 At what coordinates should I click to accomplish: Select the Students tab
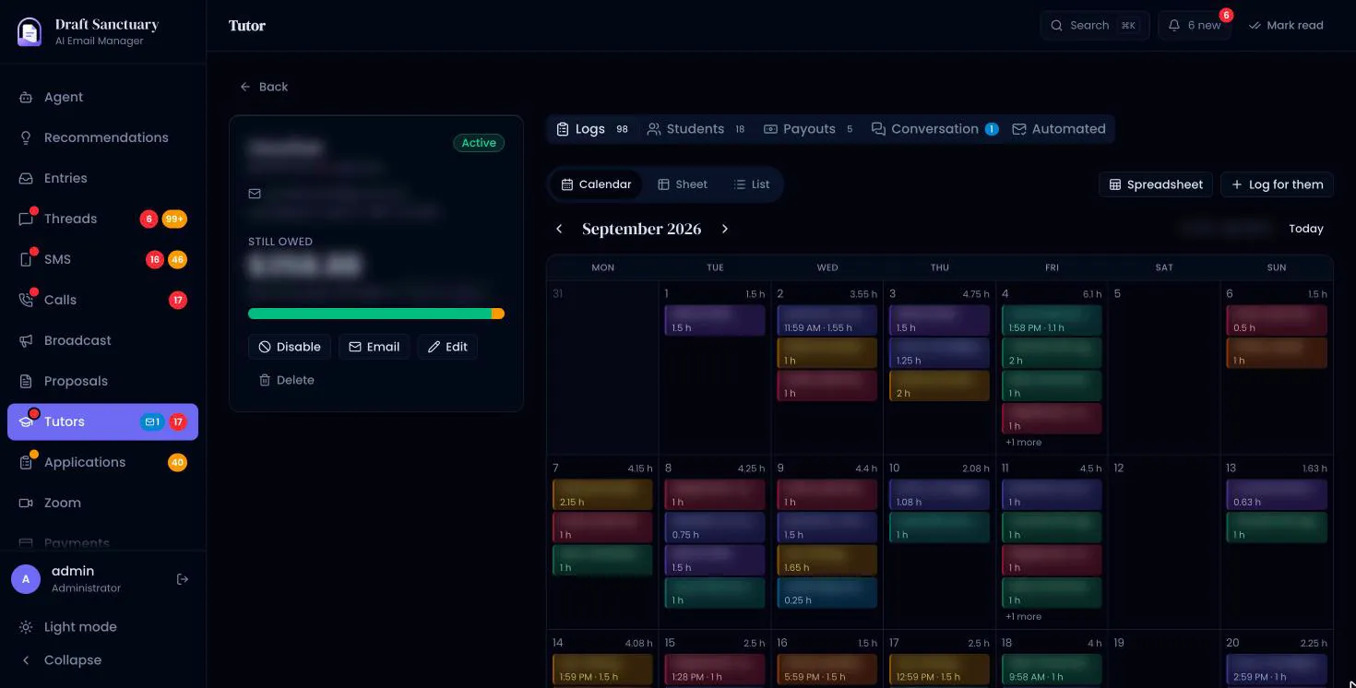pyautogui.click(x=696, y=129)
